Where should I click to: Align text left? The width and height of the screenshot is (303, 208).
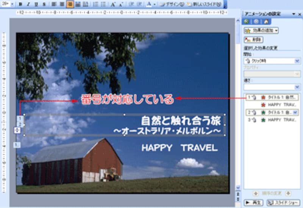click(54, 4)
